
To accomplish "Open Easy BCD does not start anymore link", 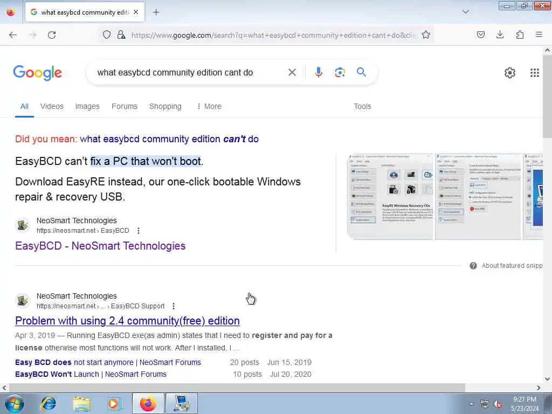I will [108, 362].
